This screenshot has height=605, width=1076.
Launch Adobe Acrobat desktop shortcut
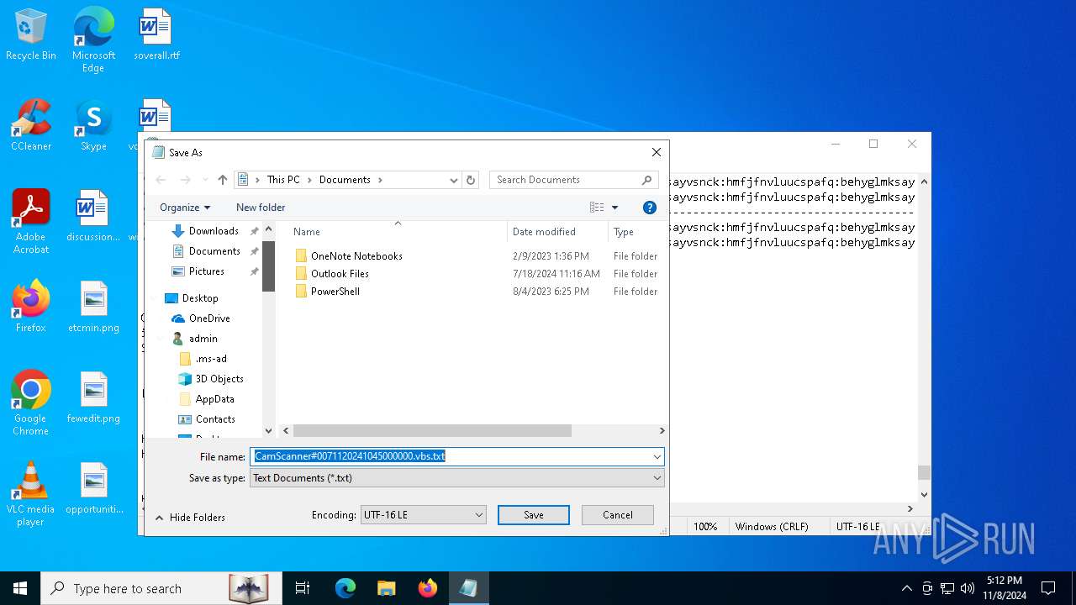pyautogui.click(x=31, y=222)
